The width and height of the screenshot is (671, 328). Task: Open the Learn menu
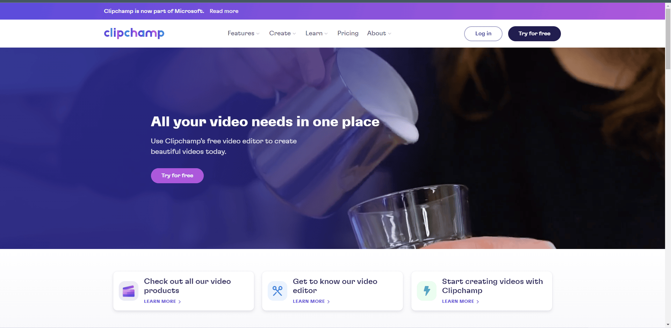point(317,33)
